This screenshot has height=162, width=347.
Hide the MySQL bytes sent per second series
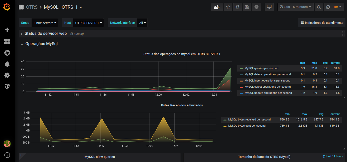coord(247,126)
